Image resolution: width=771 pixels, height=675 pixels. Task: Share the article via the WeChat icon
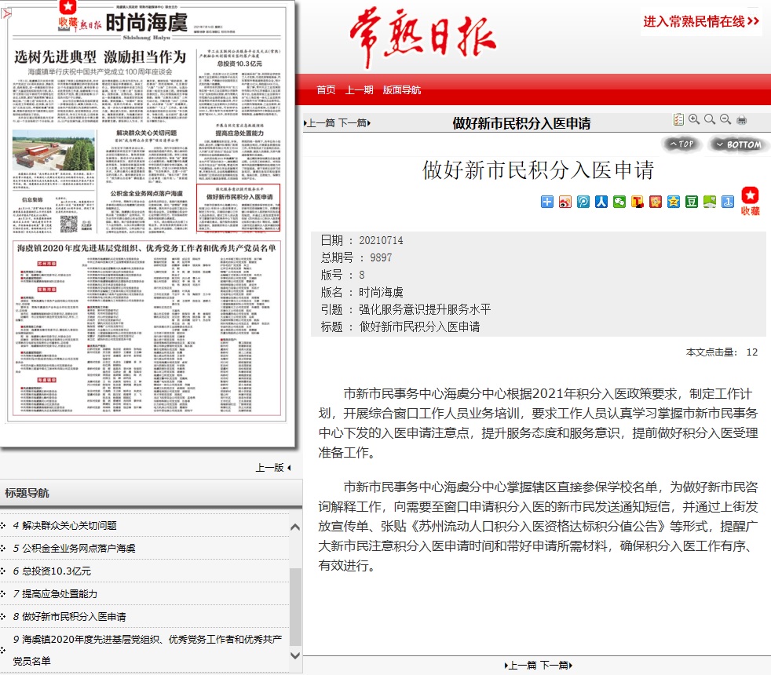point(619,202)
